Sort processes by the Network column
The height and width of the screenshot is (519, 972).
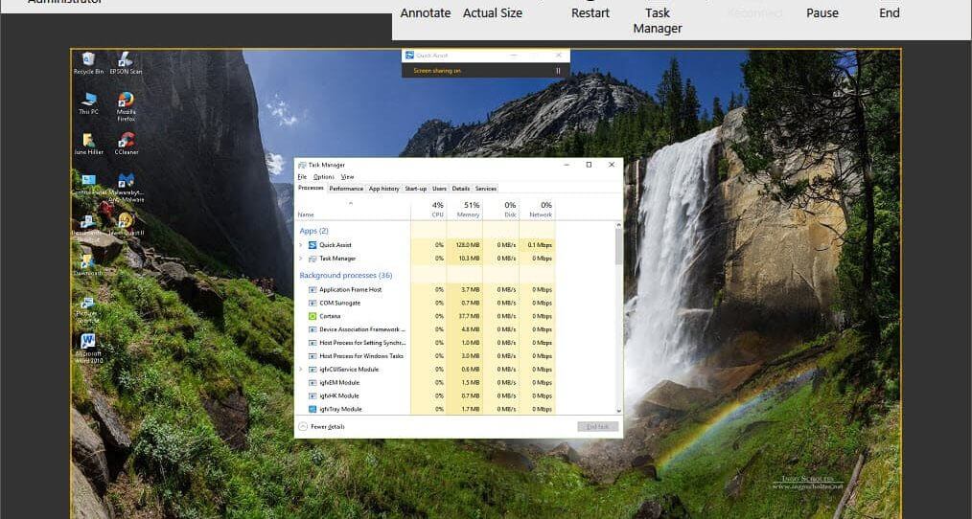(x=538, y=210)
